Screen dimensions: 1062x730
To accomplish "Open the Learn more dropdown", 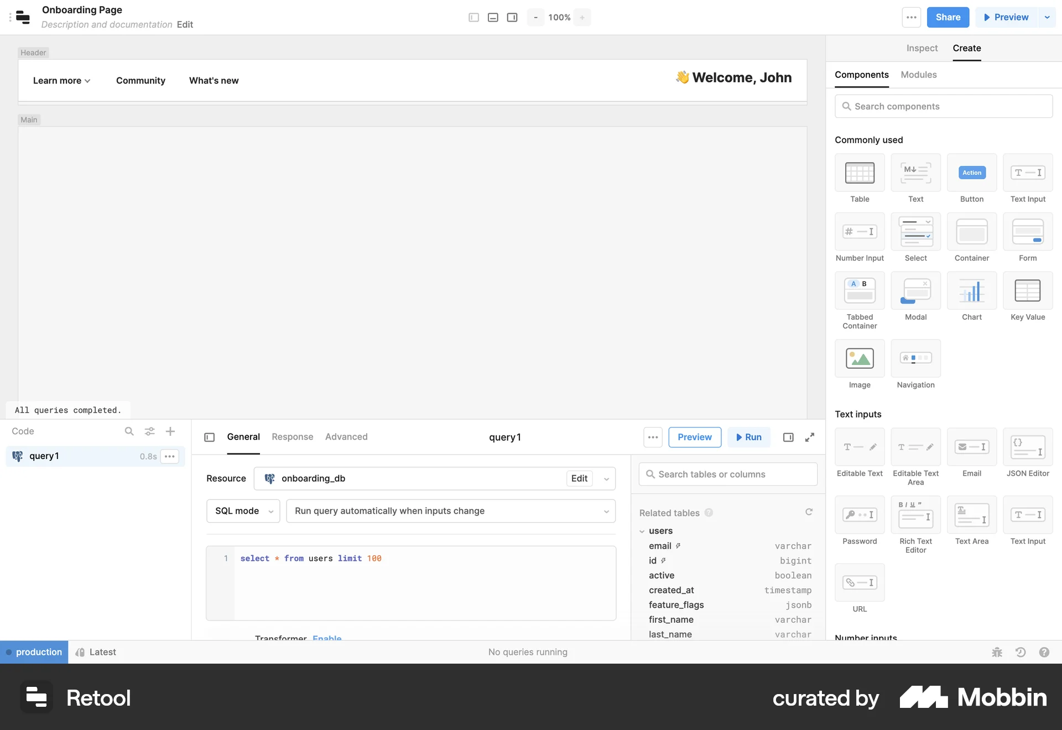I will (61, 81).
